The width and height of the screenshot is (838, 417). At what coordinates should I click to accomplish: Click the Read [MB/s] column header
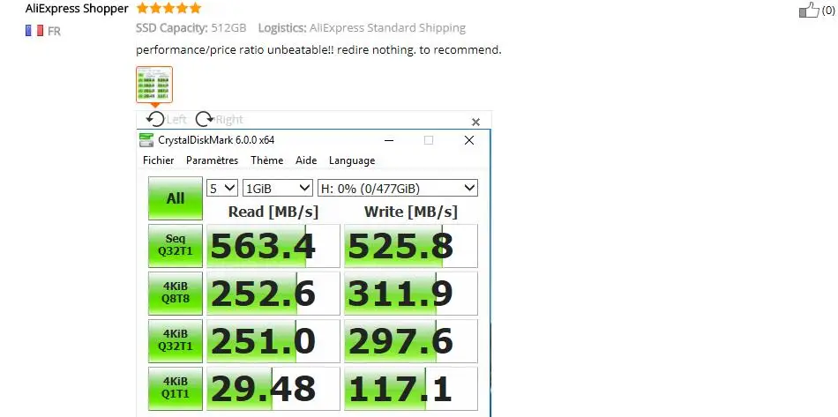click(273, 212)
